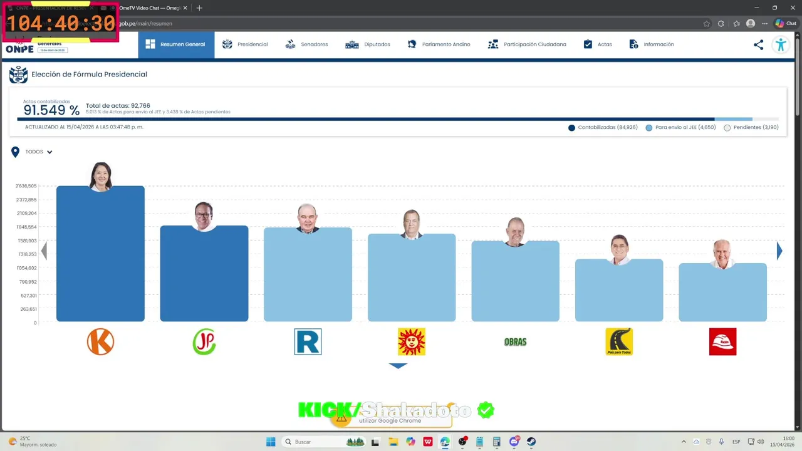
Task: Bookmark page with star icon
Action: [707, 24]
